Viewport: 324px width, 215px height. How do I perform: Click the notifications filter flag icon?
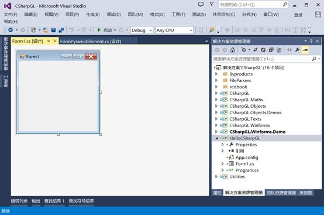tap(212, 4)
